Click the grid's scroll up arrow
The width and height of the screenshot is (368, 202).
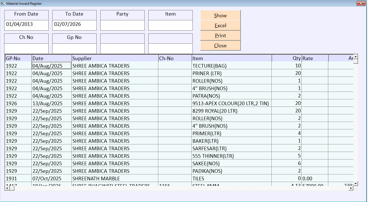[356, 57]
